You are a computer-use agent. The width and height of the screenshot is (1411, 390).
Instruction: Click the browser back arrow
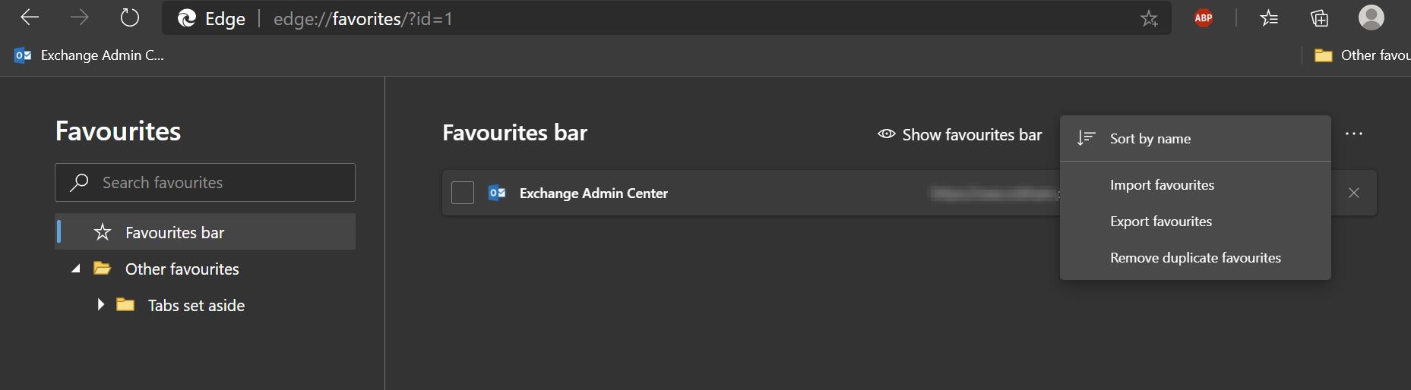click(x=30, y=17)
